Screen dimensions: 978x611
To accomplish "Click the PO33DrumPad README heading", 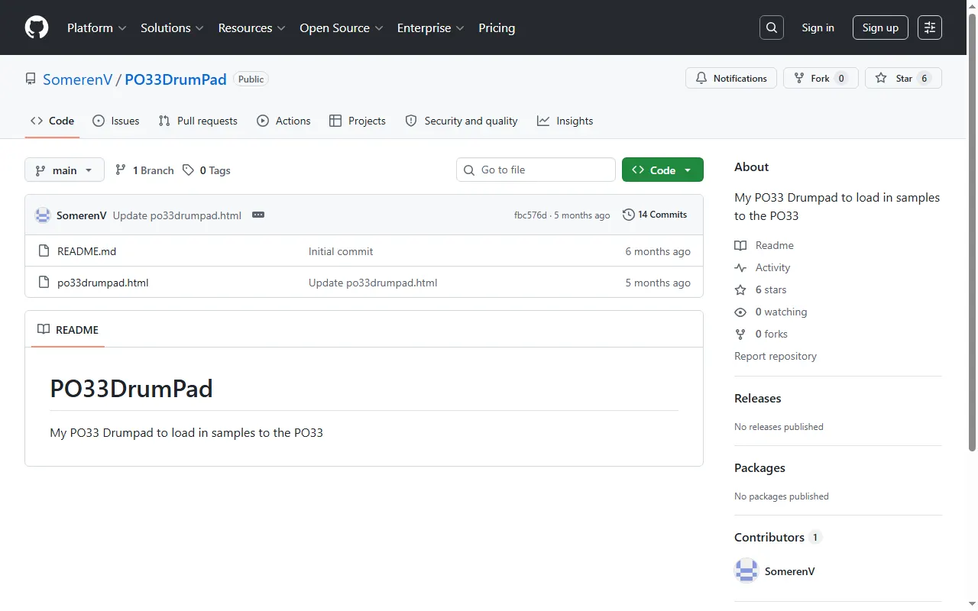I will pos(131,389).
